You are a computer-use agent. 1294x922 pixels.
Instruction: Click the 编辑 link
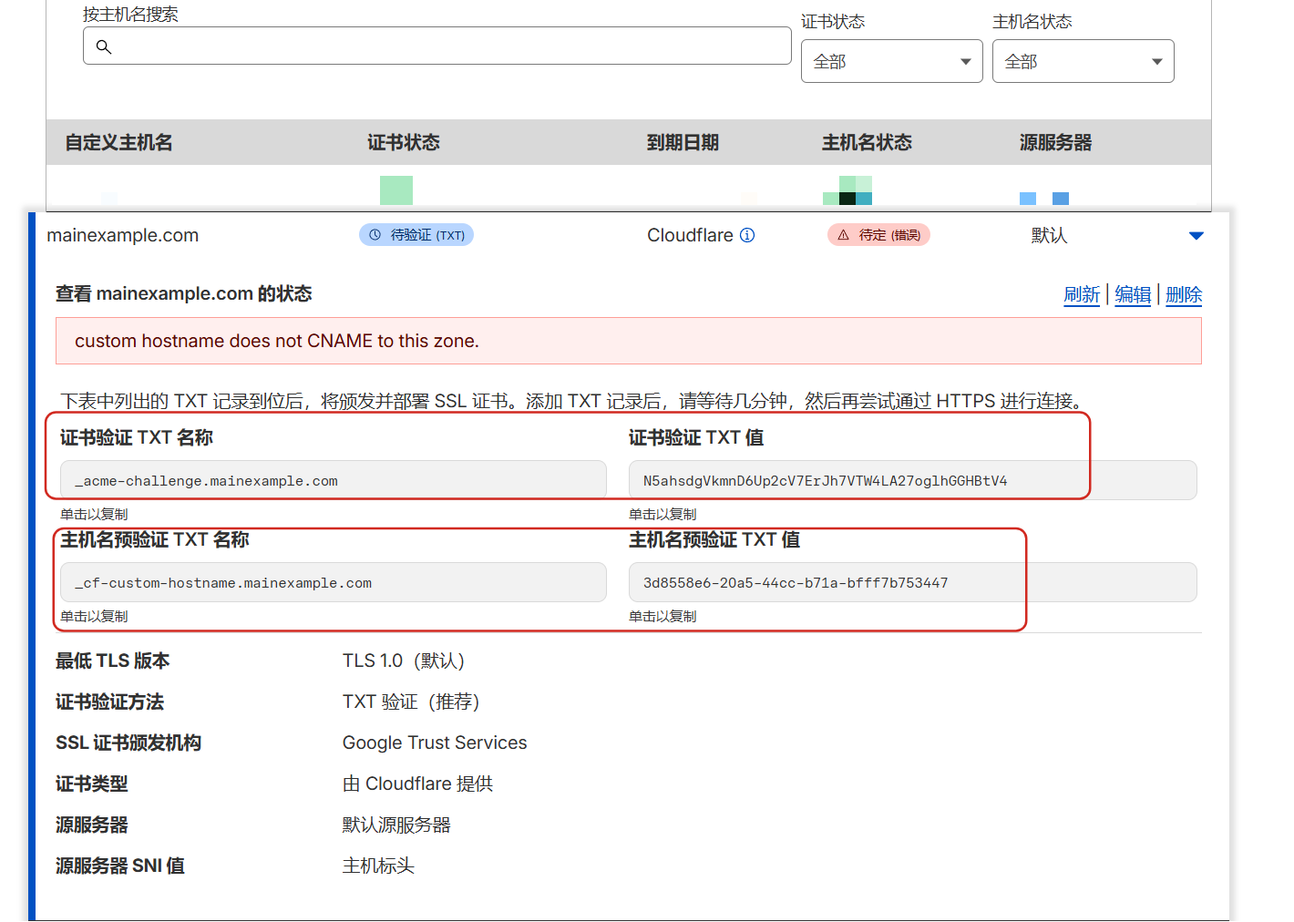pos(1133,294)
